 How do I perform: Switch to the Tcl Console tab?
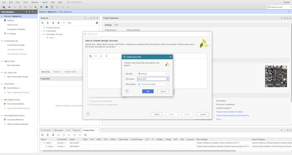click(46, 130)
